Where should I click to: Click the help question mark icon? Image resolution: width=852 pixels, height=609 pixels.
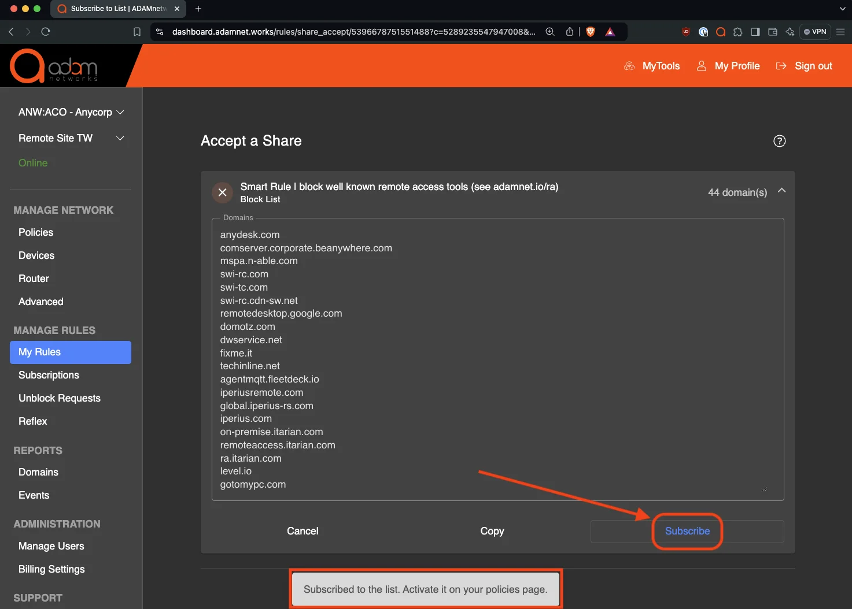(x=779, y=141)
